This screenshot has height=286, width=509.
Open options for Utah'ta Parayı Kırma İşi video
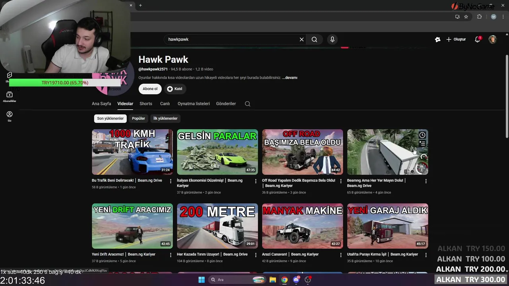pos(426,255)
